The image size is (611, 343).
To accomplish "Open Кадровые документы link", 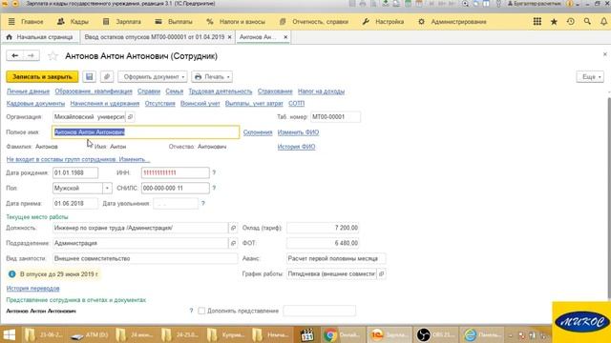I will (x=35, y=104).
